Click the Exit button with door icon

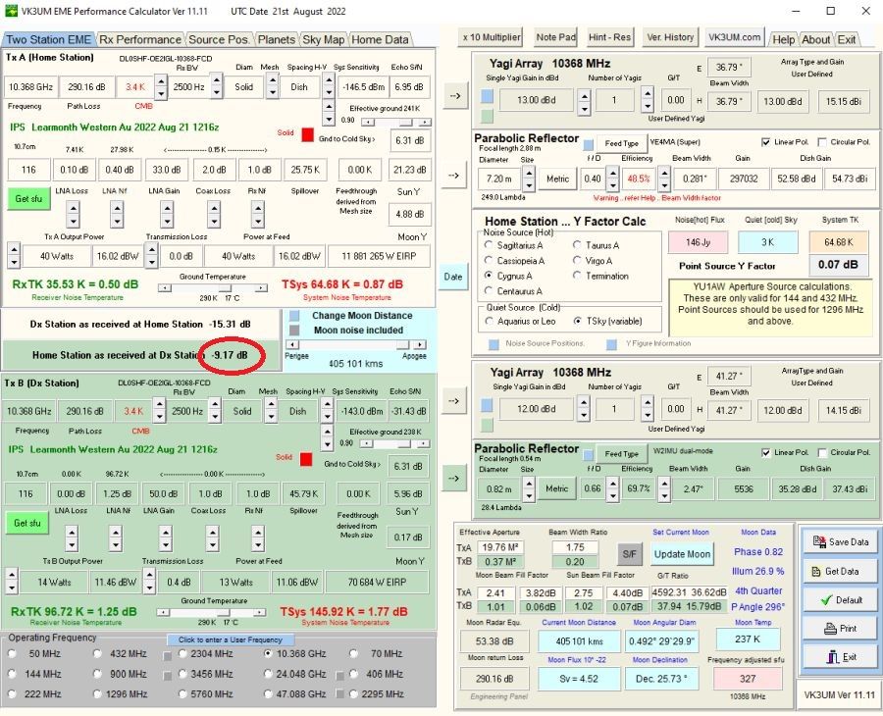(840, 656)
